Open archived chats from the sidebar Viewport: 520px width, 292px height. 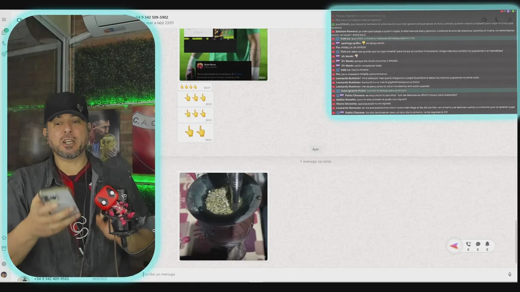tap(4, 248)
